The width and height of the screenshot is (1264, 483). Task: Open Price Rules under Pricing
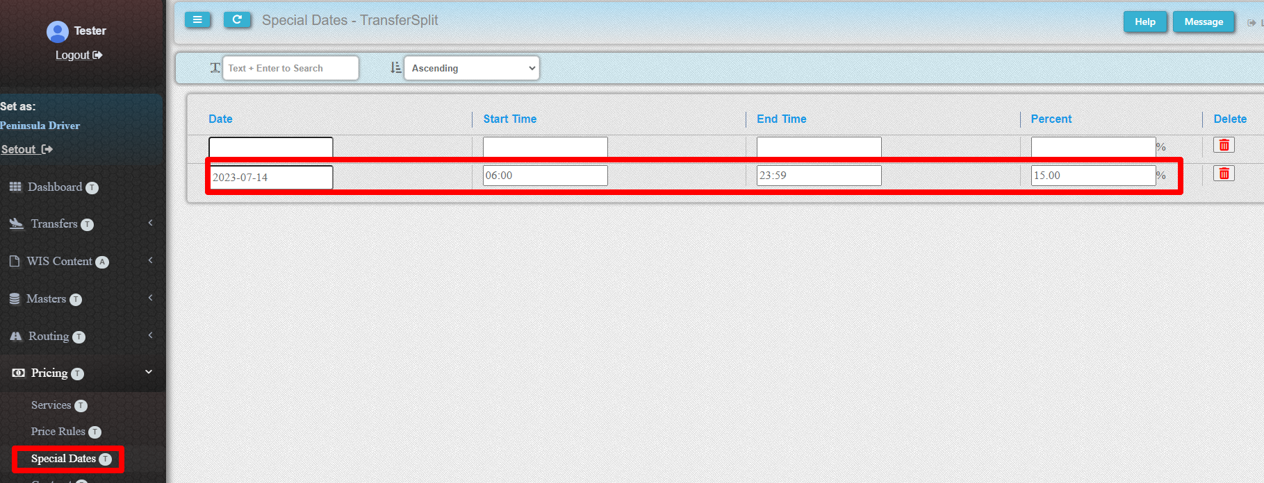tap(58, 432)
